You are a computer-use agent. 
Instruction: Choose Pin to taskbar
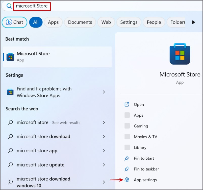146,169
